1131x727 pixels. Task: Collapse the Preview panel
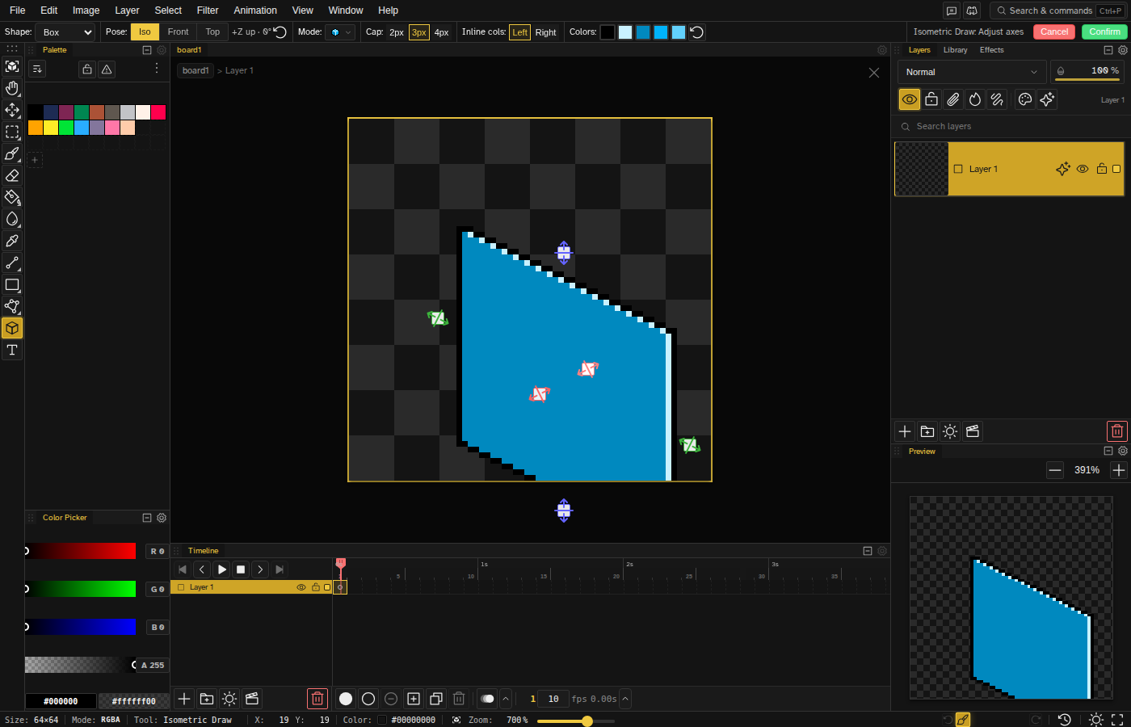coord(1108,452)
